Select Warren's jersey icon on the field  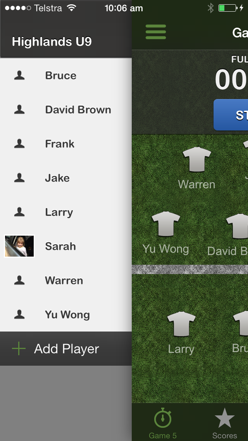click(x=196, y=159)
